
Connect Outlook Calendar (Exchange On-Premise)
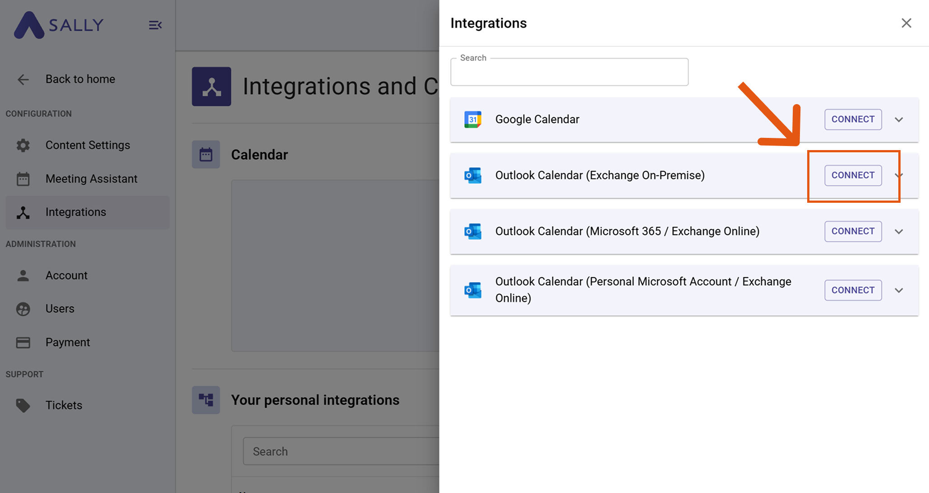(x=853, y=175)
